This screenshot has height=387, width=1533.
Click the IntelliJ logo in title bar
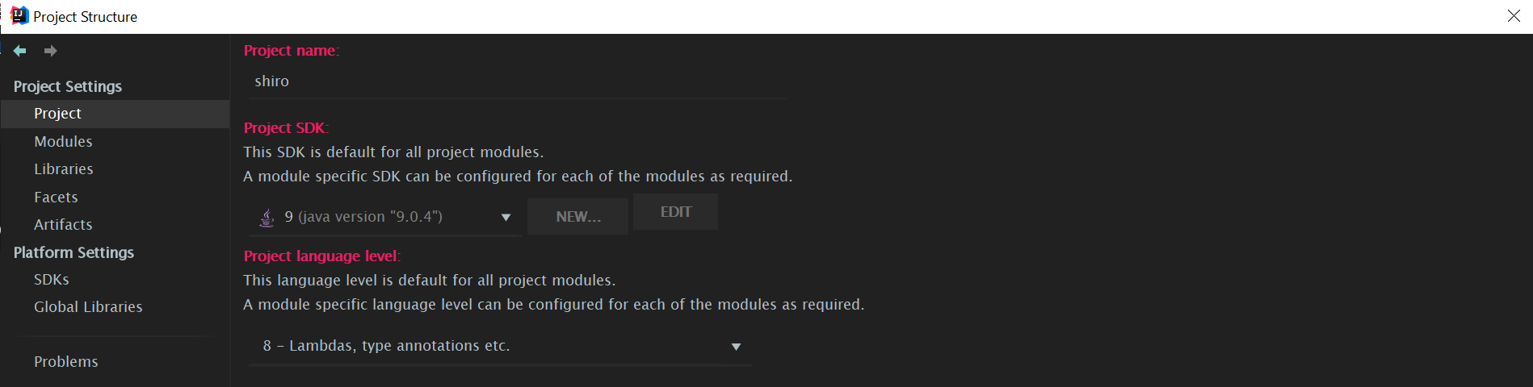[x=19, y=16]
